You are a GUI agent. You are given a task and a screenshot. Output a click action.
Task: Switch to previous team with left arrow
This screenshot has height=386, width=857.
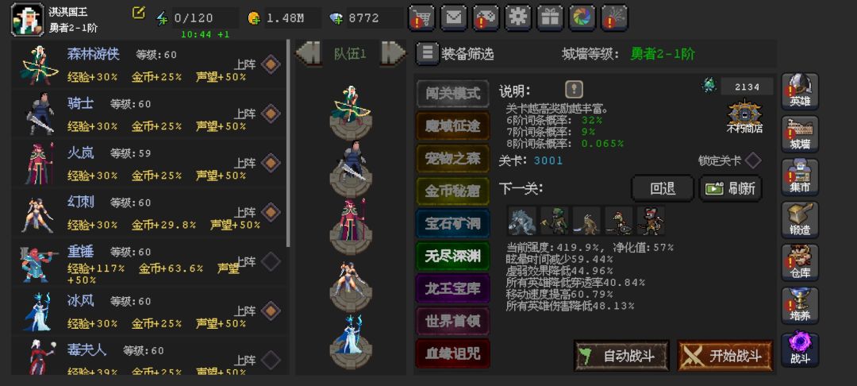pos(308,53)
